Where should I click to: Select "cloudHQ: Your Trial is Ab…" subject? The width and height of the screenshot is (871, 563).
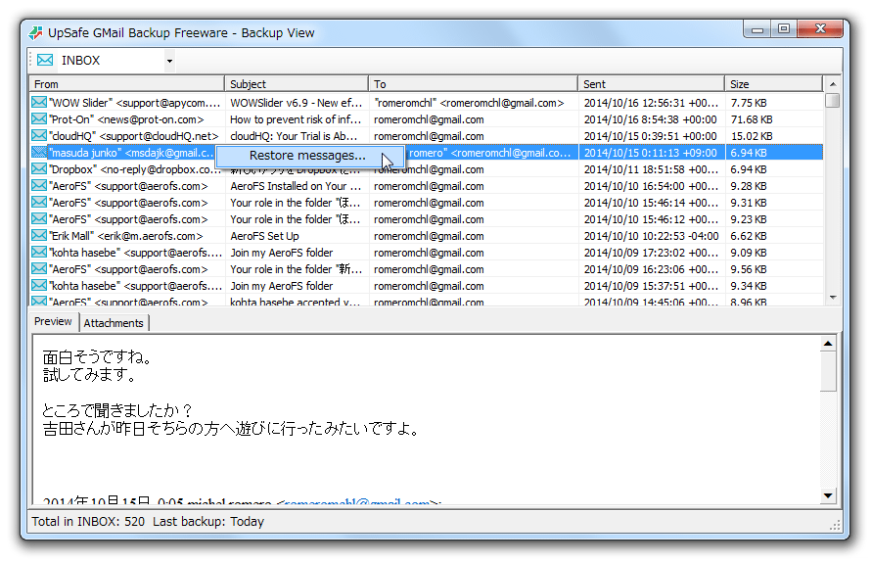click(294, 136)
